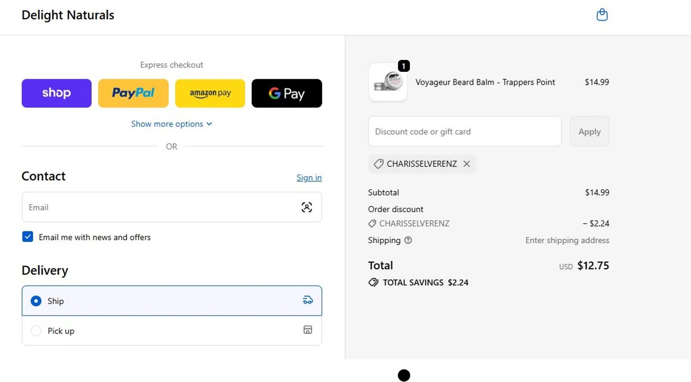The height and width of the screenshot is (382, 691).
Task: Expand Show more options
Action: click(171, 124)
